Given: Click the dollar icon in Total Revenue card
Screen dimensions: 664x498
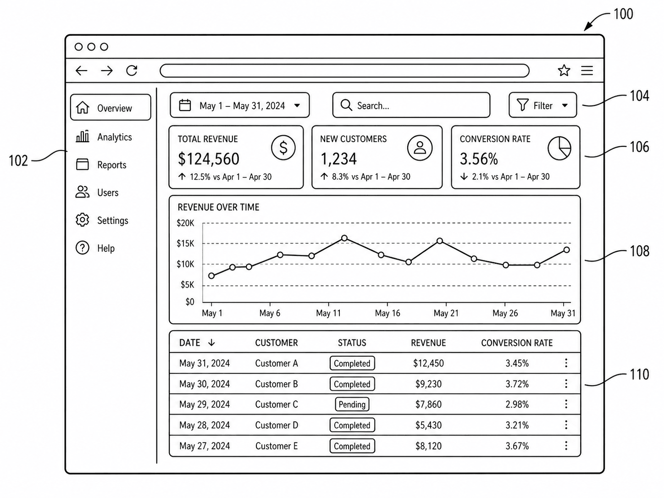Looking at the screenshot, I should pos(283,148).
